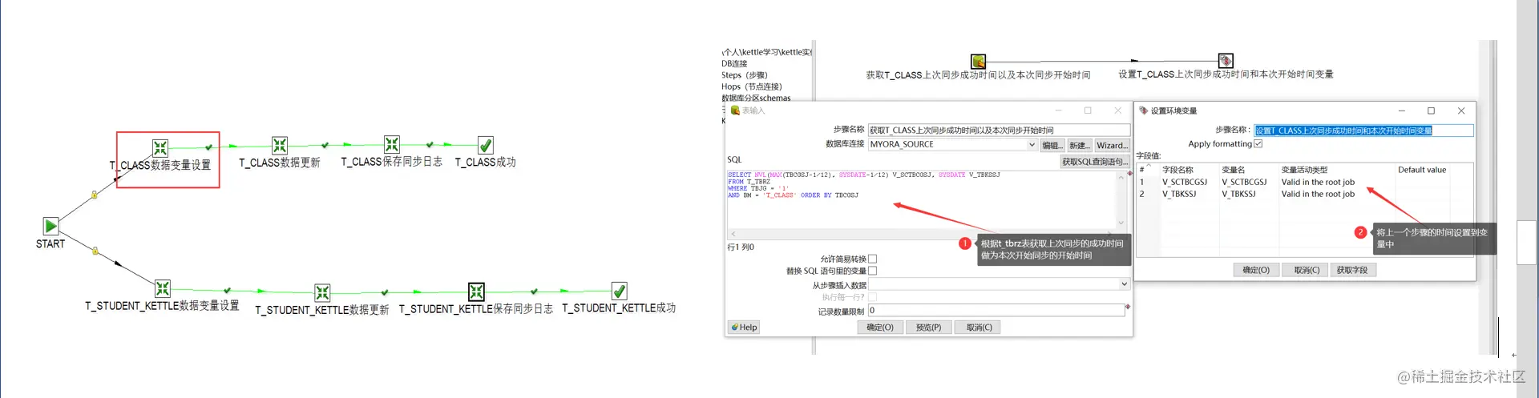Toggle the Apply formatting checkbox

[1258, 143]
